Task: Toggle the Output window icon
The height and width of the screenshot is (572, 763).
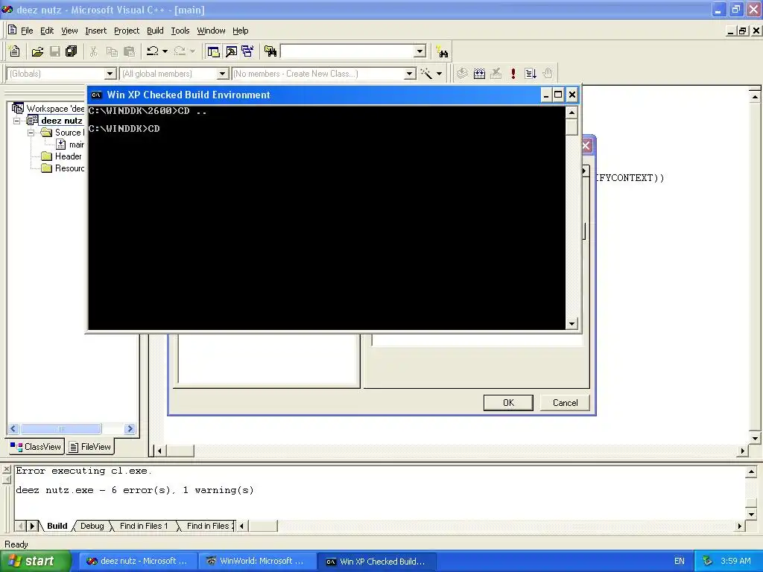Action: click(x=231, y=51)
